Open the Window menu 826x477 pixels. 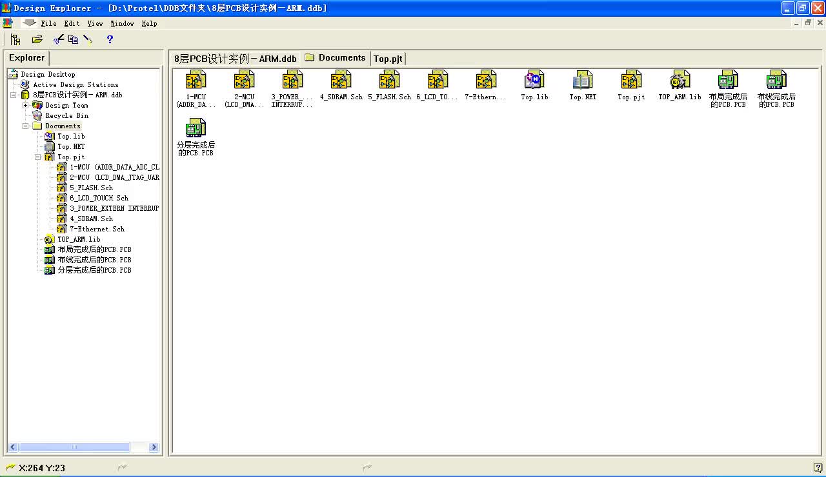pyautogui.click(x=122, y=23)
